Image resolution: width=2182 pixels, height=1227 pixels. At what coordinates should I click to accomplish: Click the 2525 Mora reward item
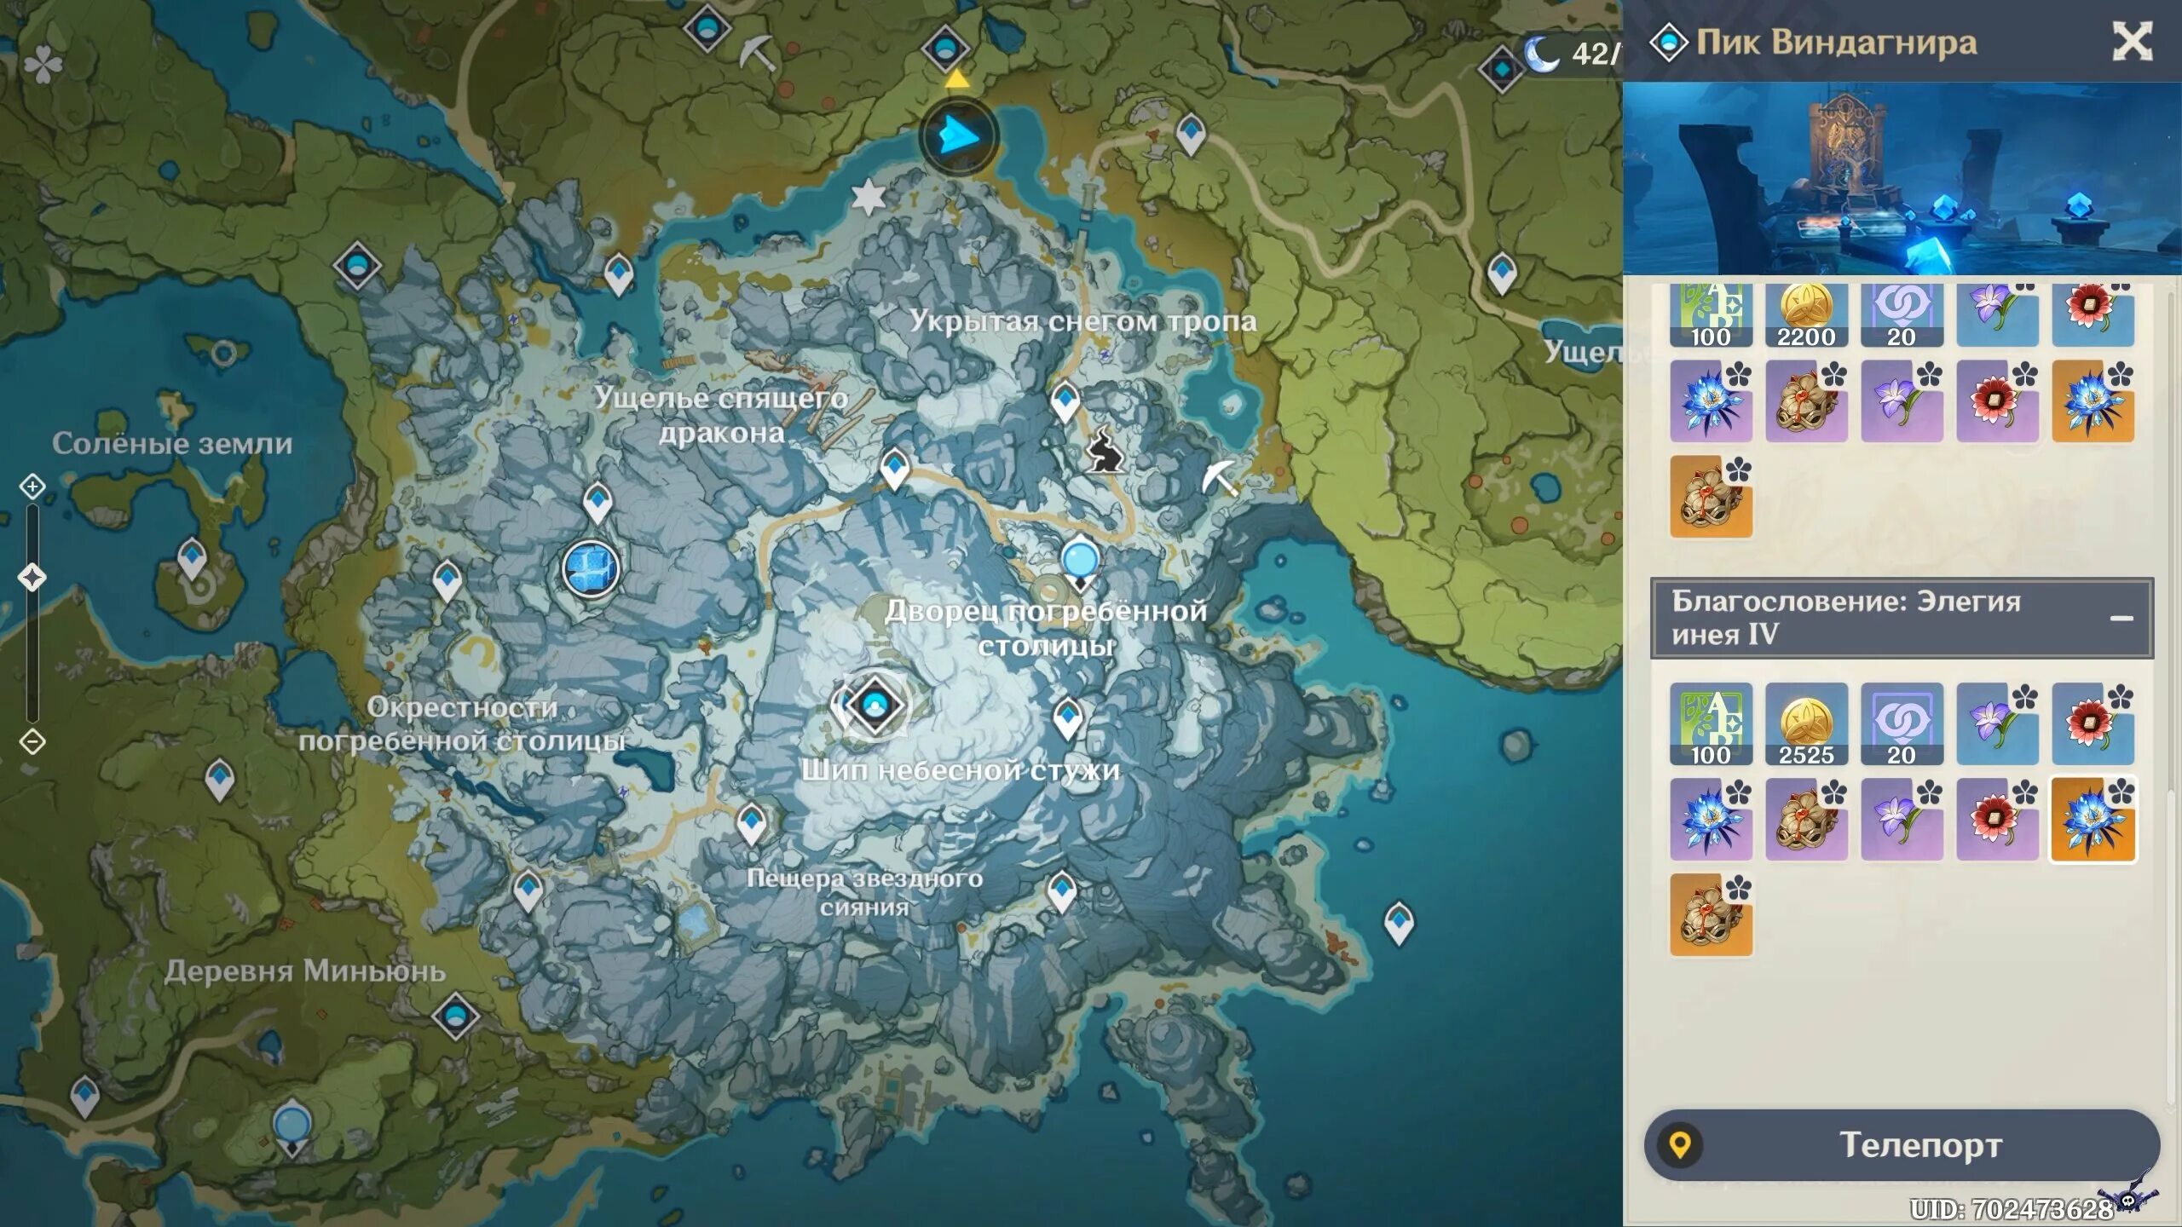(1805, 724)
